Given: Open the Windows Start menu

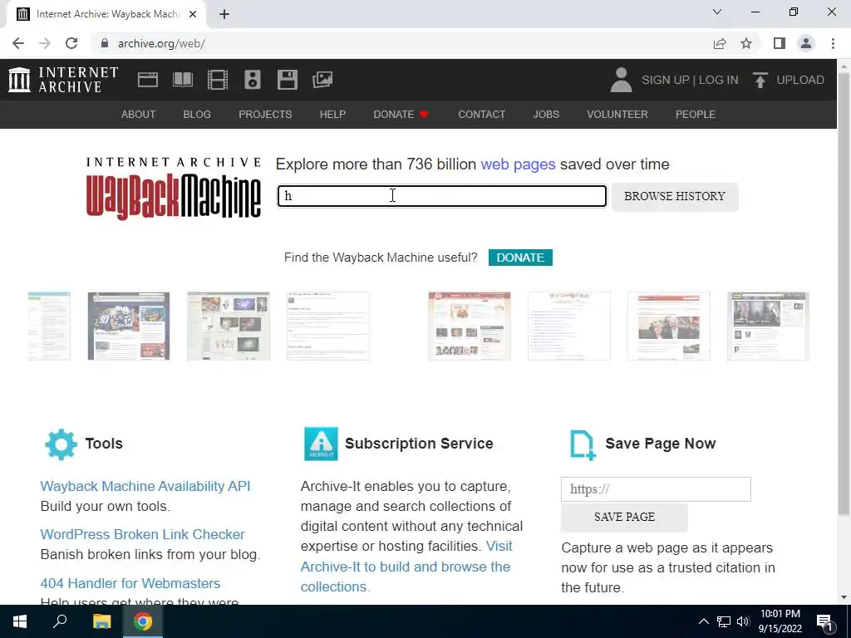Looking at the screenshot, I should [20, 621].
